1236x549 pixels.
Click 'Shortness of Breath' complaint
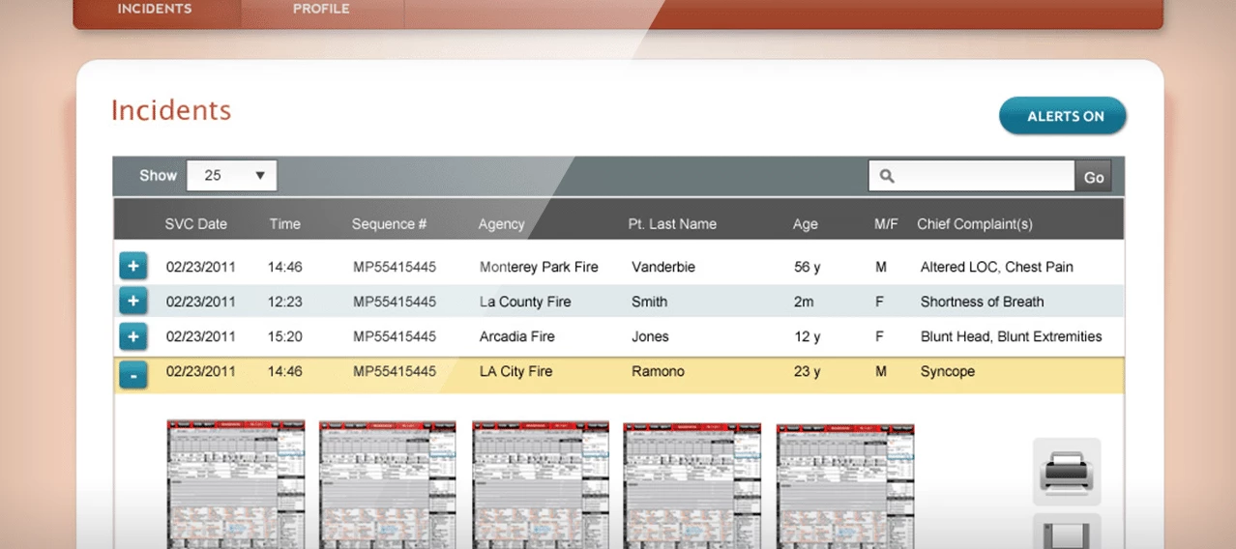[x=983, y=302]
